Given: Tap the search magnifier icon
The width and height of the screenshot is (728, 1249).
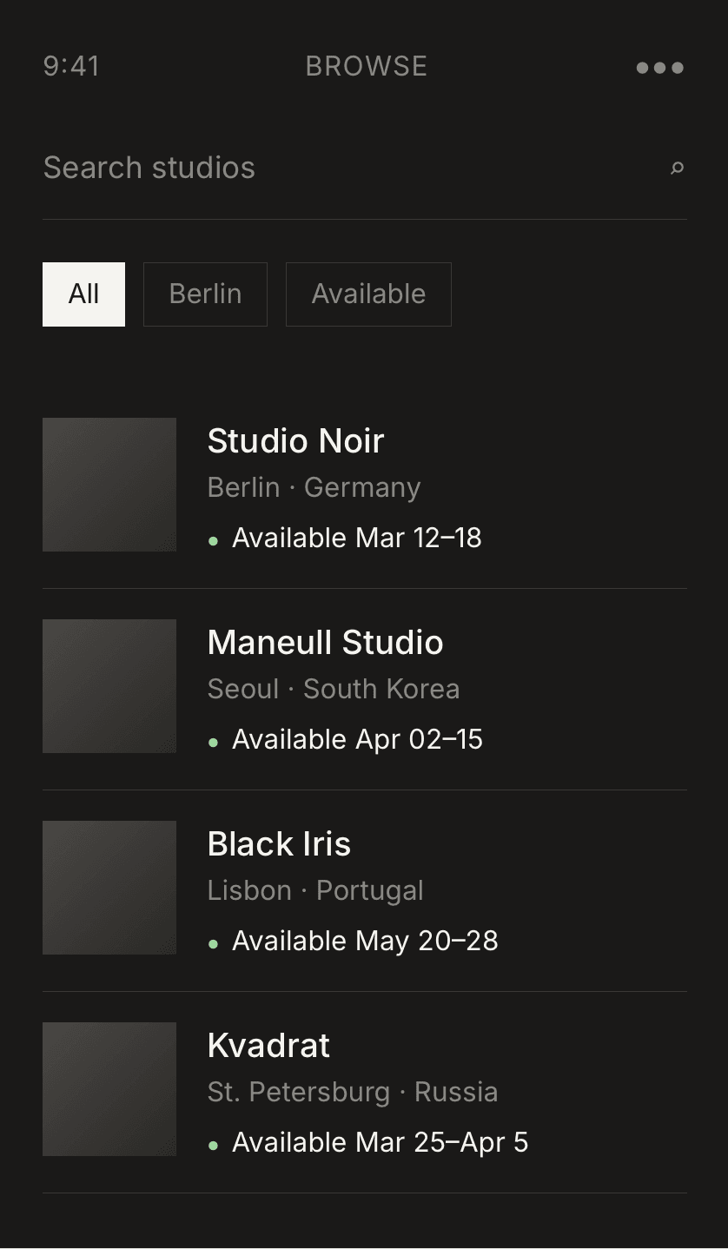Looking at the screenshot, I should (677, 168).
